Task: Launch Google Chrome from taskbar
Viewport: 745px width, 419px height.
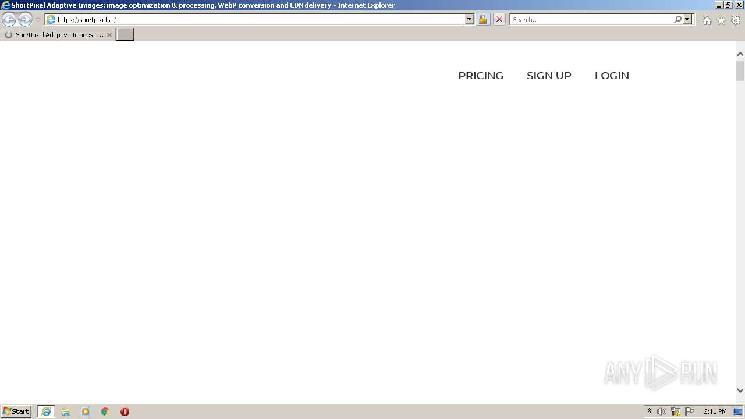Action: (105, 411)
